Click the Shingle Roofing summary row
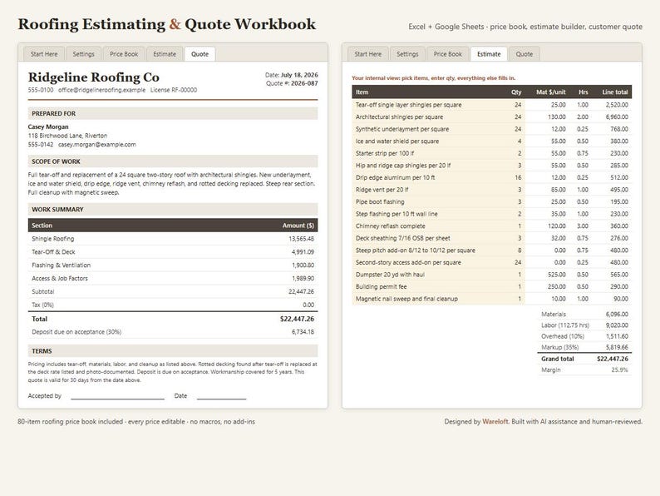The image size is (660, 496). pos(173,239)
